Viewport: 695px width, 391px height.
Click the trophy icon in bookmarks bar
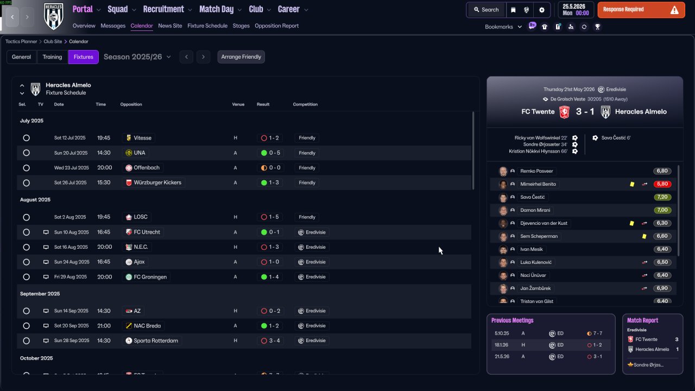point(597,27)
